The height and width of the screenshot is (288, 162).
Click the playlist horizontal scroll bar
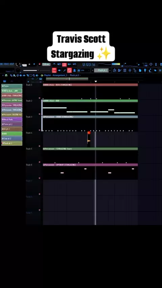(x=67, y=79)
